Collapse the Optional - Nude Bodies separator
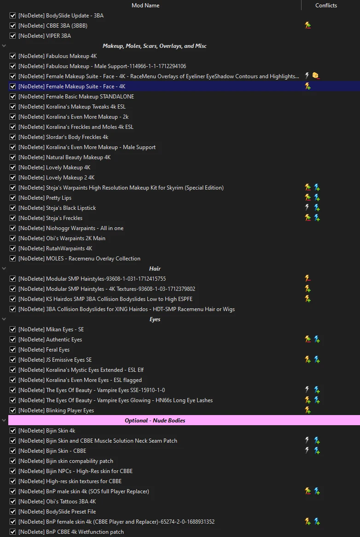360x537 pixels. [x=4, y=420]
